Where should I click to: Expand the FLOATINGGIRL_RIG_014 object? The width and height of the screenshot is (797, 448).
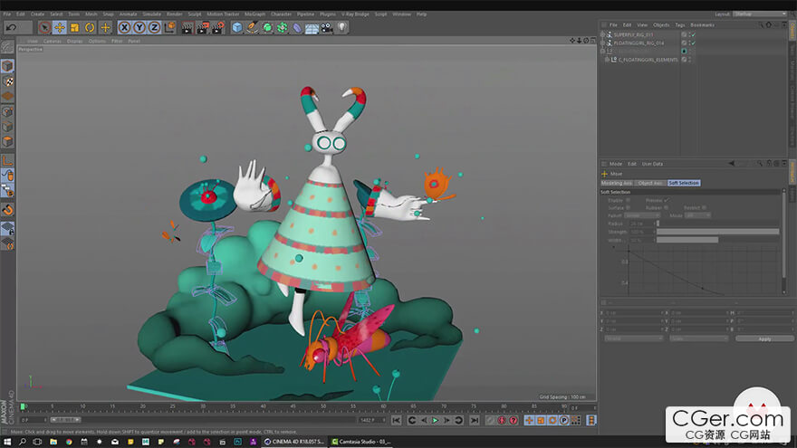[x=604, y=43]
